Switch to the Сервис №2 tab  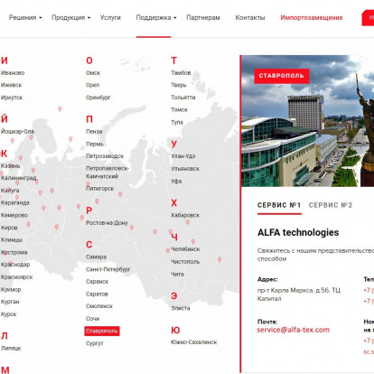(331, 205)
